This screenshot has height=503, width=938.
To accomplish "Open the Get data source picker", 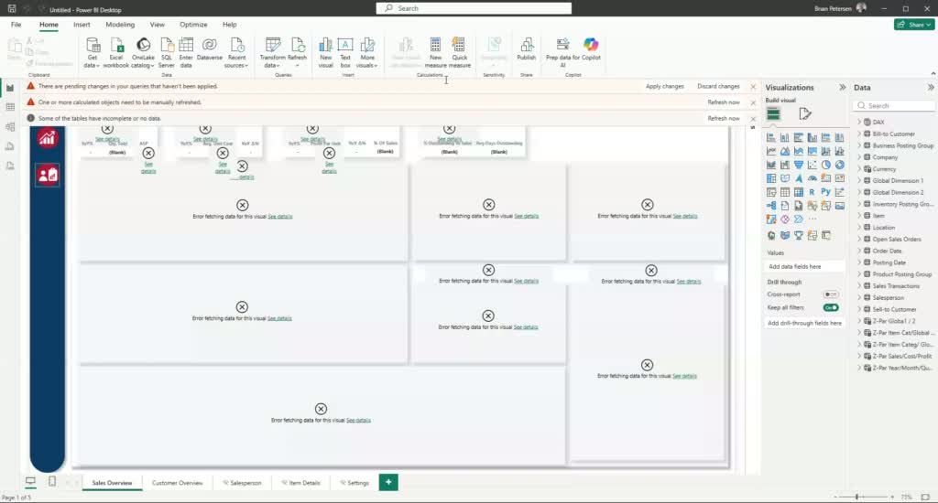I will [93, 52].
